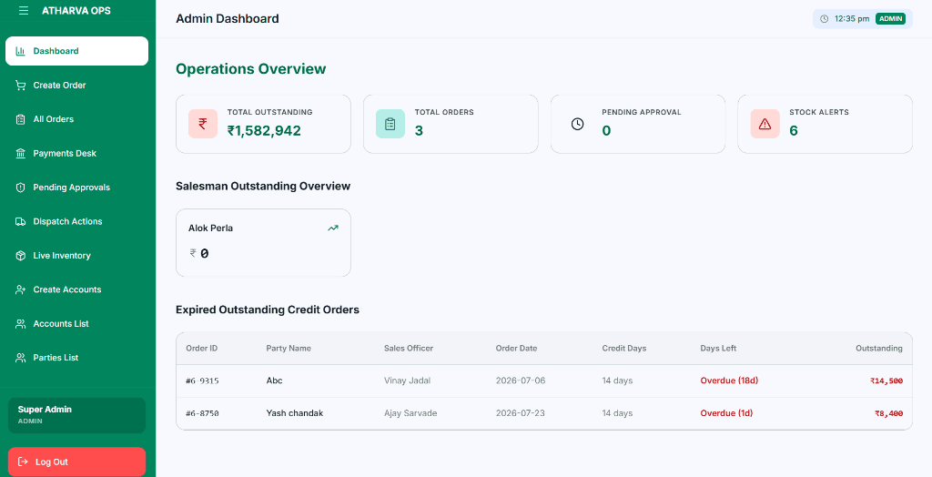Click the ATHARVA OPS app title
The width and height of the screenshot is (932, 477).
[76, 11]
